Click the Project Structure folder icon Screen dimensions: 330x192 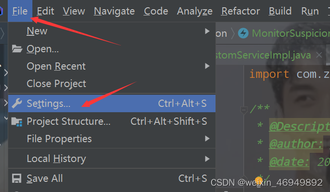17,121
